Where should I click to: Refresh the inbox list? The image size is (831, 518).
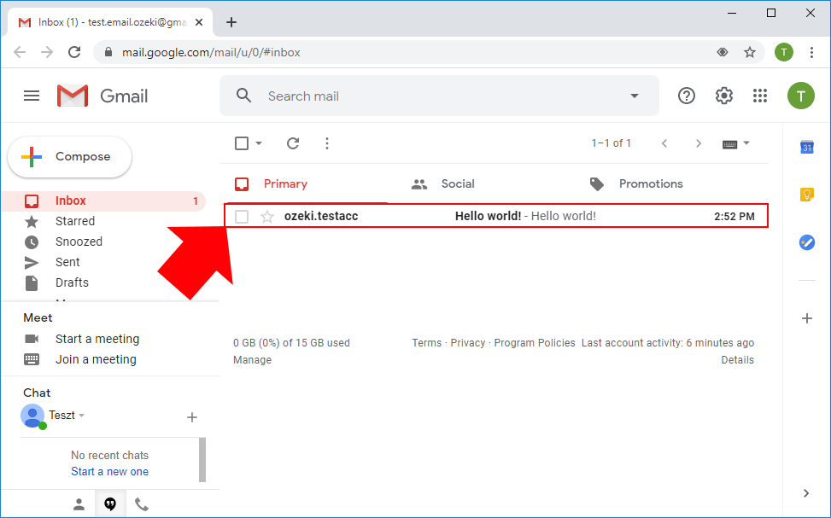293,143
